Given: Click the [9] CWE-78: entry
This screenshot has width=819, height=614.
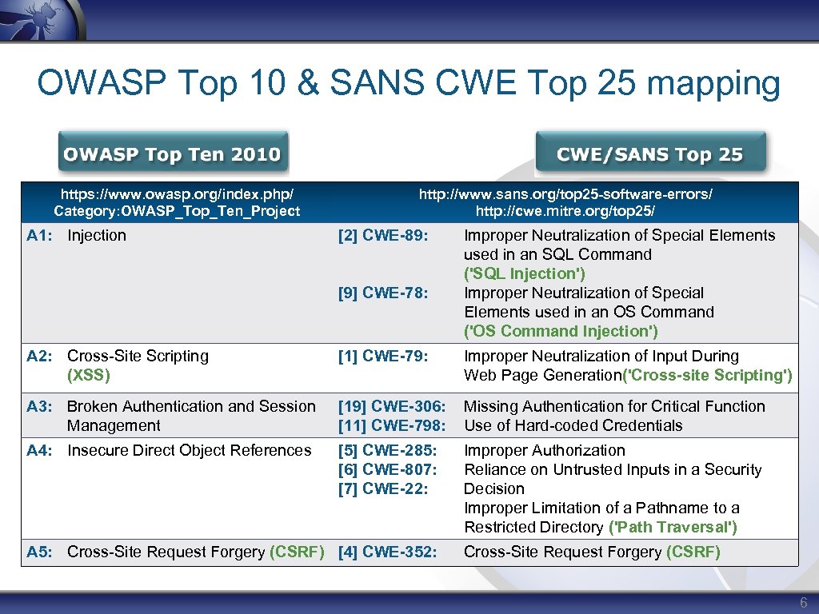Looking at the screenshot, I should point(383,293).
